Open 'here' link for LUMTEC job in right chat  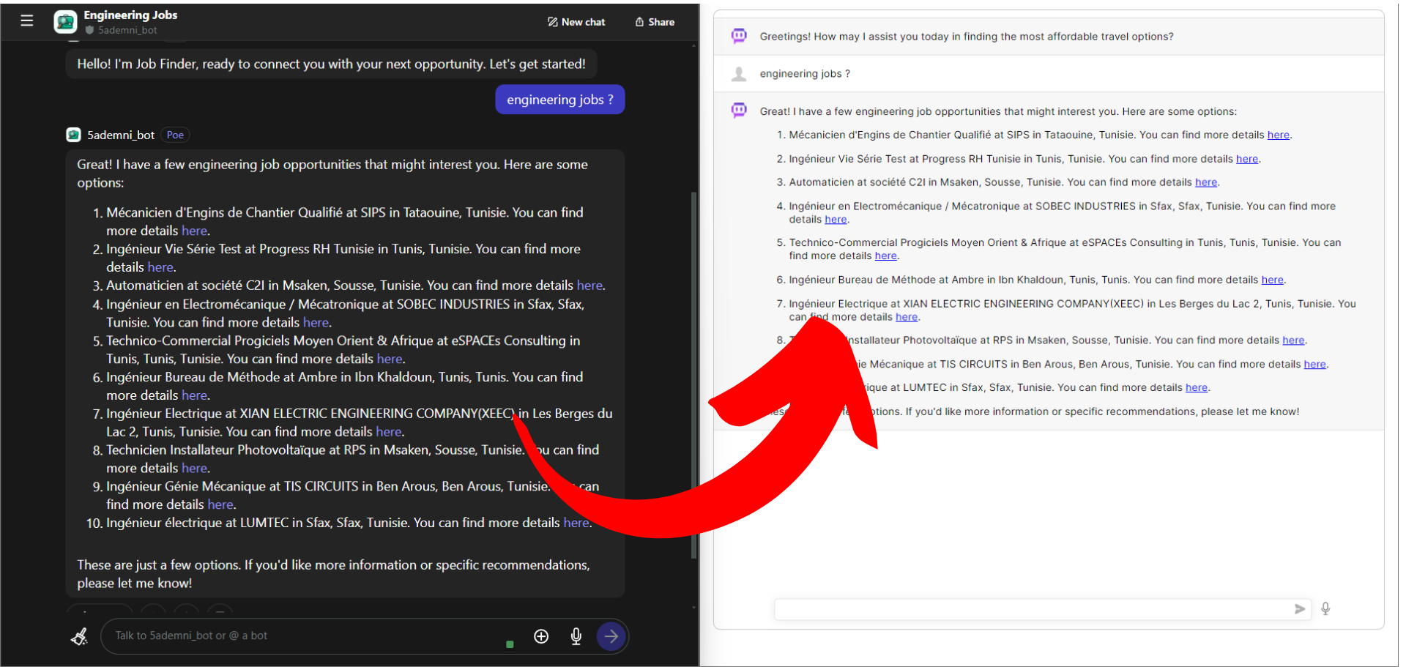[1197, 388]
